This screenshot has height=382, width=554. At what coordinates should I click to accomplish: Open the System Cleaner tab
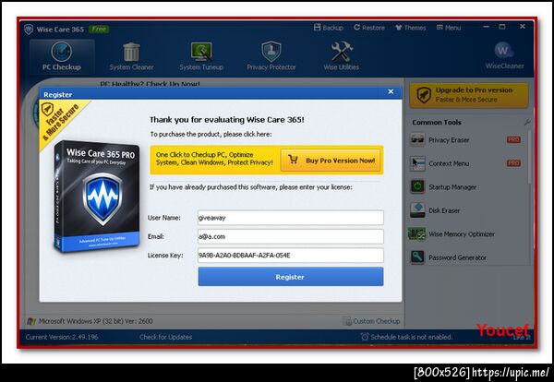[131, 56]
